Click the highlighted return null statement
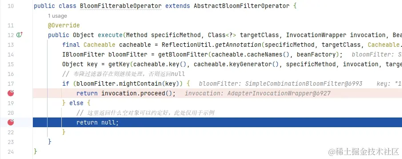402x159 pixels. coord(97,123)
